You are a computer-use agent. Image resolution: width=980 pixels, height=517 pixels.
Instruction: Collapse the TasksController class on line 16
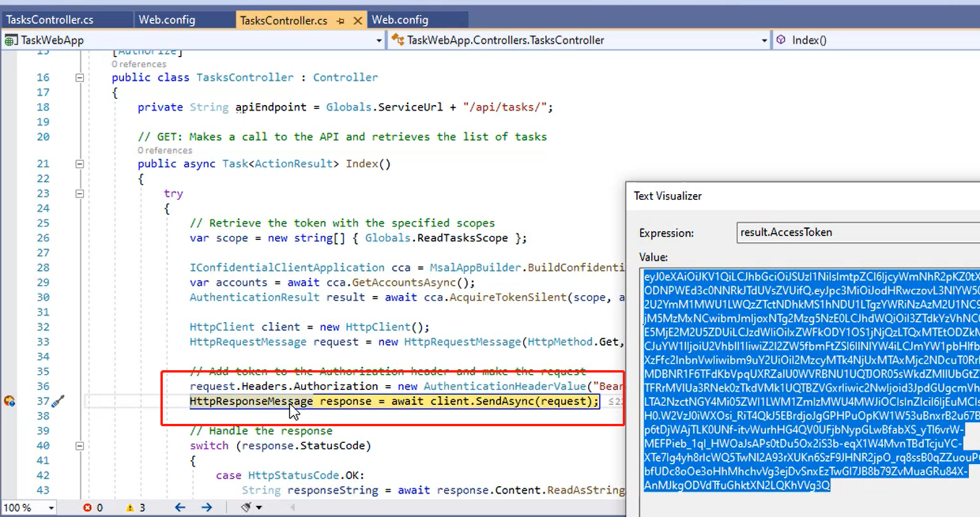(79, 77)
